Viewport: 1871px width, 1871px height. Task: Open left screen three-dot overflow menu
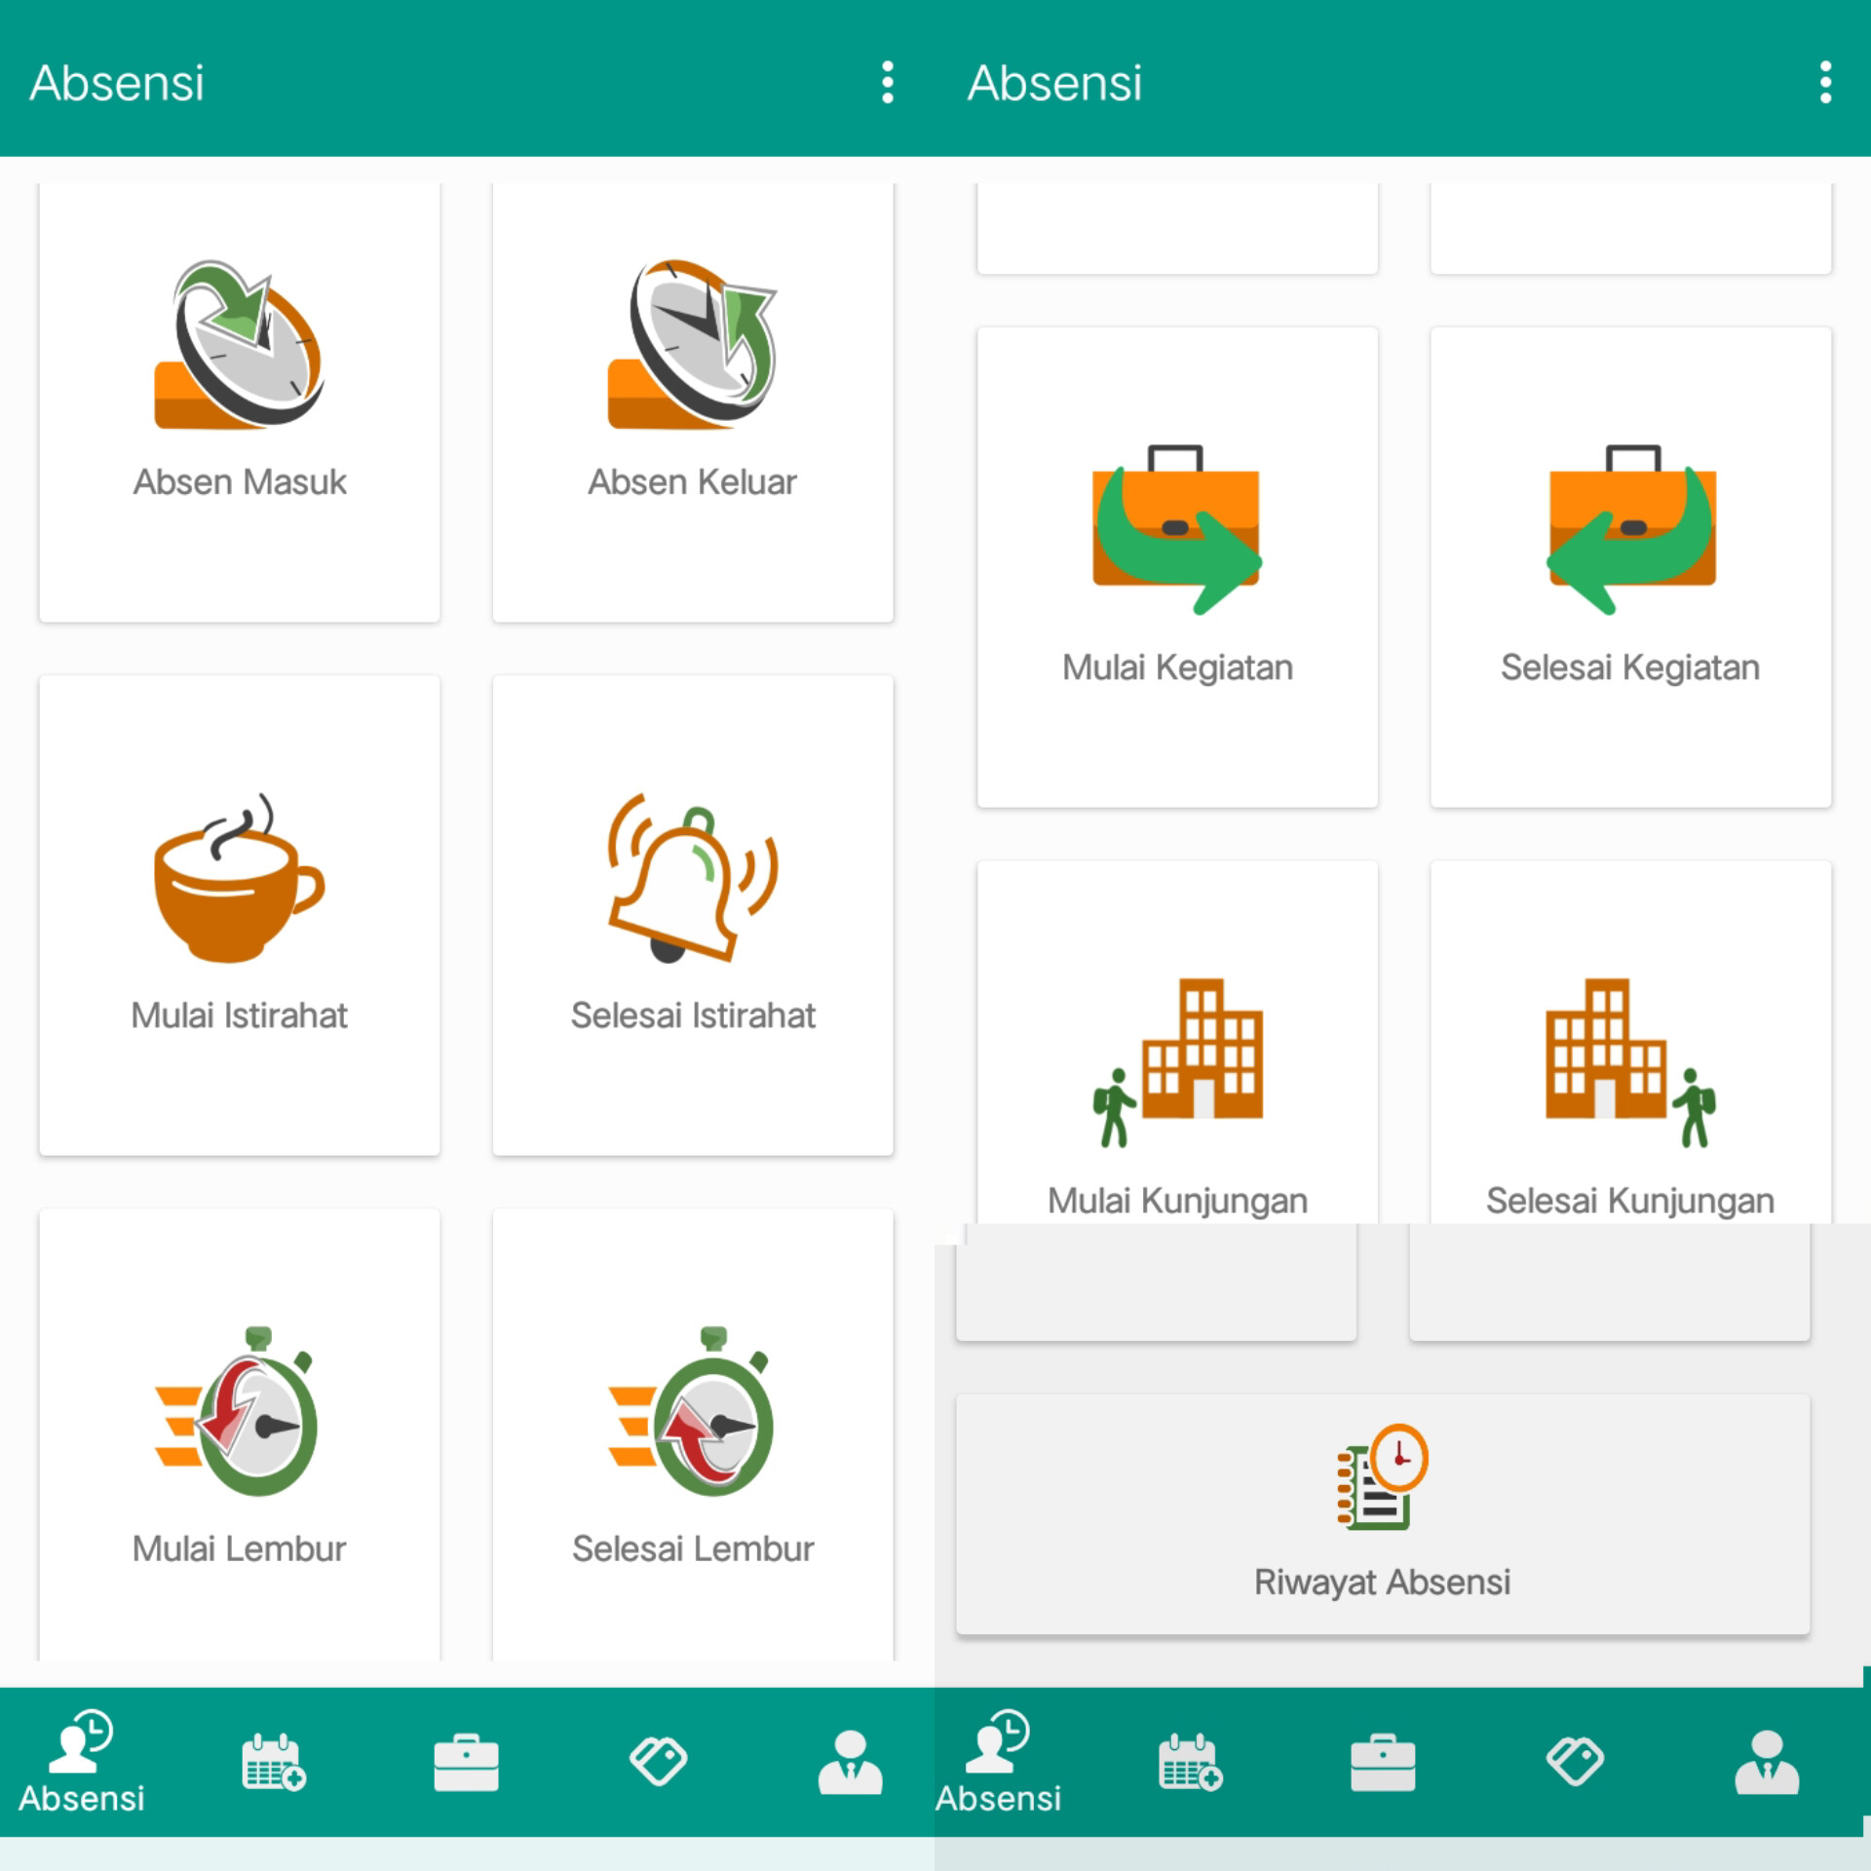click(x=887, y=82)
